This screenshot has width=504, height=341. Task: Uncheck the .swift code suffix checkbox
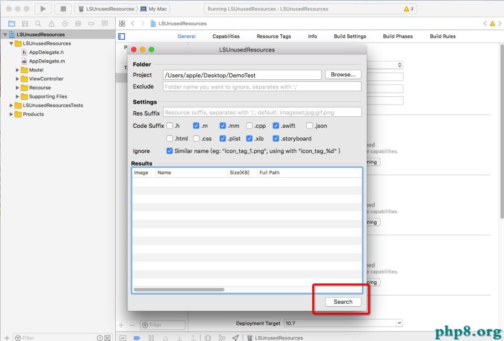point(276,126)
